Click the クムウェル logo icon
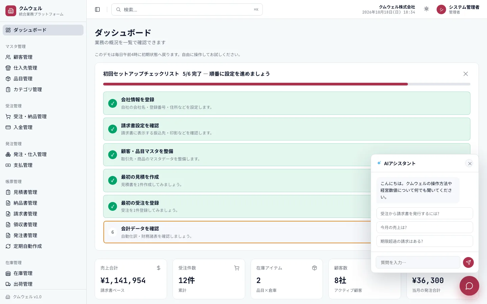The image size is (487, 304). (x=11, y=11)
